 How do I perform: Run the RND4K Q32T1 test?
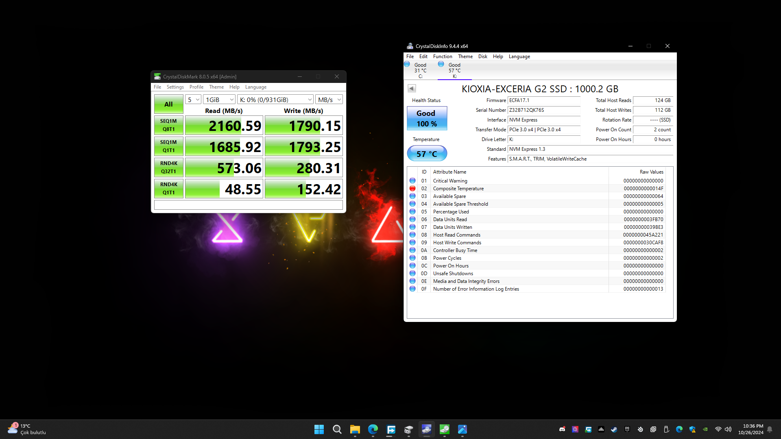tap(168, 167)
